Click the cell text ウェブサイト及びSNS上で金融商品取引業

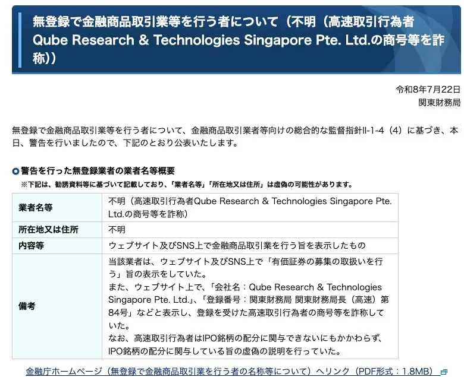[237, 246]
